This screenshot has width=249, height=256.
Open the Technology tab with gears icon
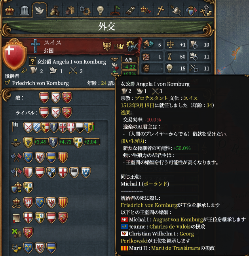click(85, 11)
